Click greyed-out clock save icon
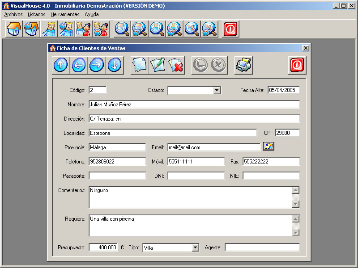 200,65
